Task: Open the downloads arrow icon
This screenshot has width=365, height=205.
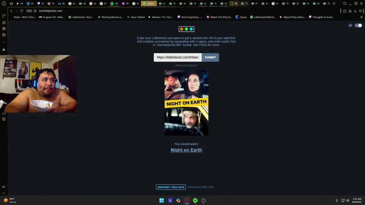Action: 355,11
